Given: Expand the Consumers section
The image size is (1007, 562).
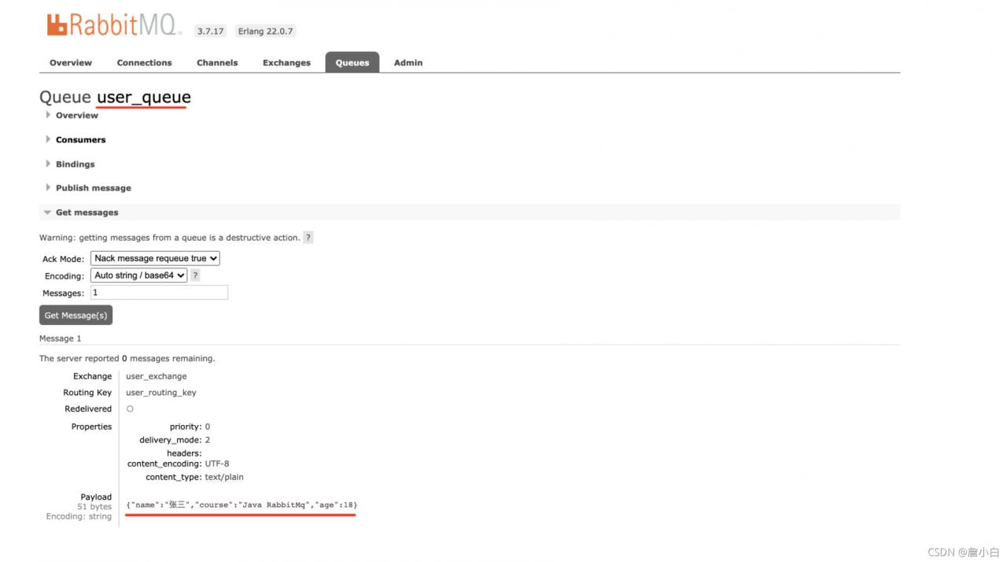Looking at the screenshot, I should [x=80, y=140].
